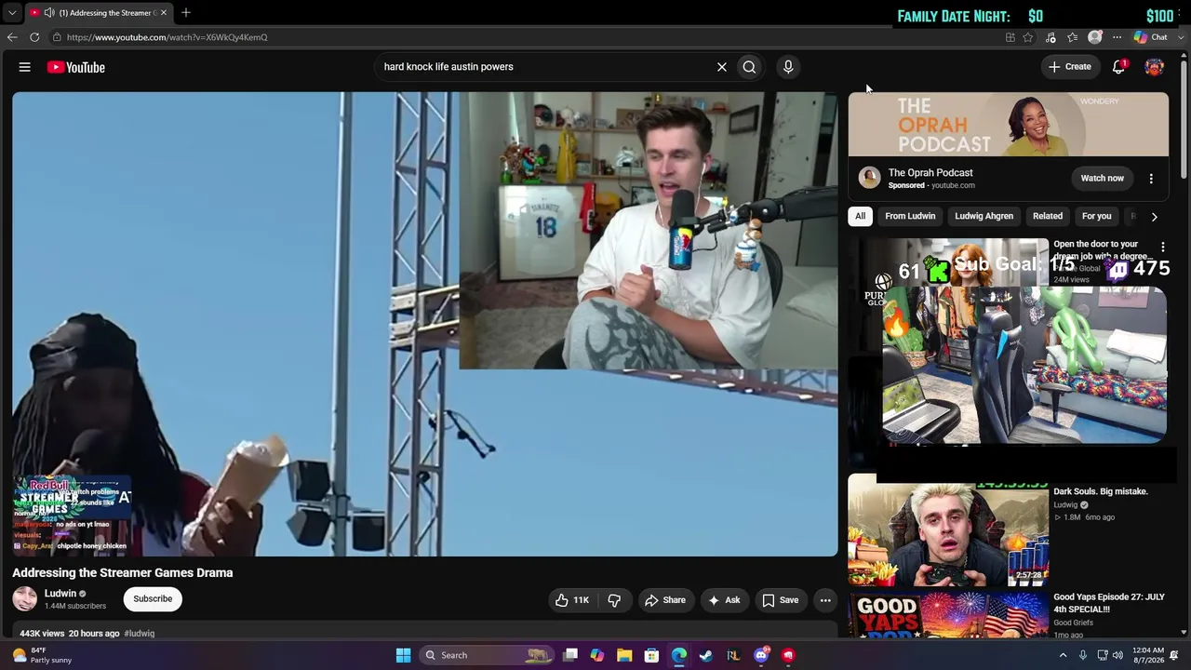Mute the tab via the speaker icon
Viewport: 1191px width, 670px height.
[x=48, y=13]
